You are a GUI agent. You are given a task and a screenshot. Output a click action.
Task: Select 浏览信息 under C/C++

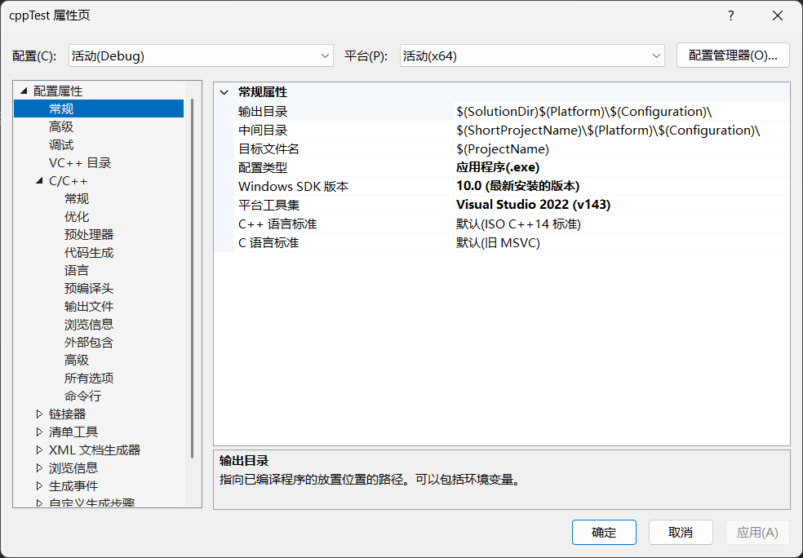click(x=89, y=324)
